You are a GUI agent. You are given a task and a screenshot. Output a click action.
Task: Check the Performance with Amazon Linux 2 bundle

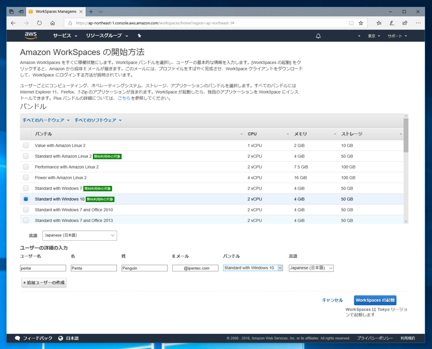click(26, 167)
